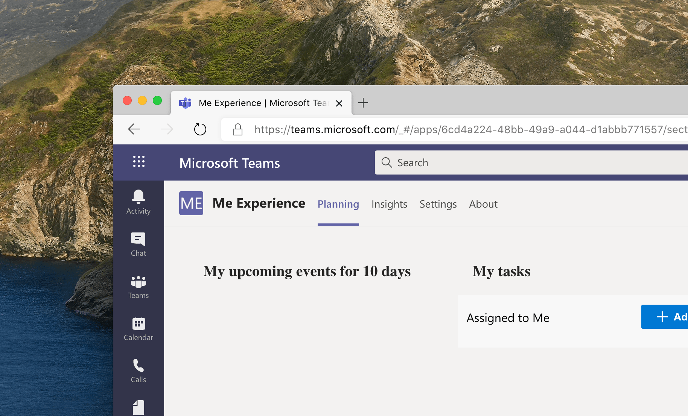Go back in browser history

click(x=134, y=129)
